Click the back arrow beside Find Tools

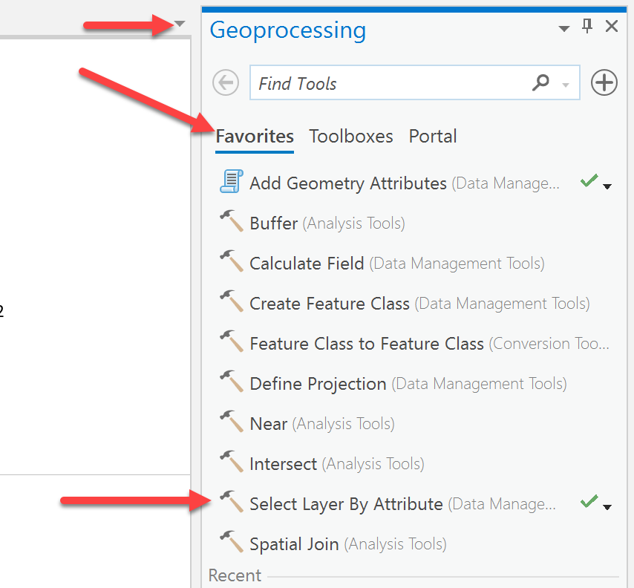point(226,83)
